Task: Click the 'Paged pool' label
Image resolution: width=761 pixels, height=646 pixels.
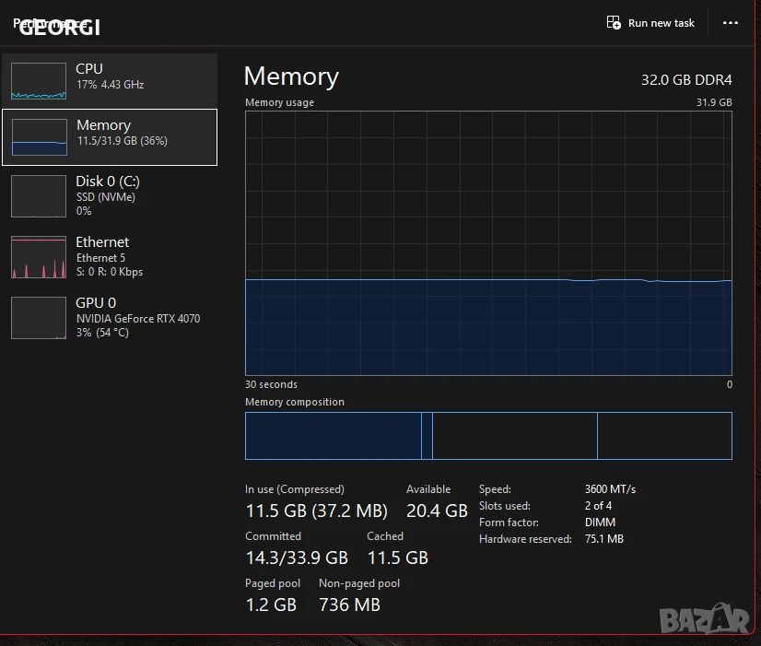Action: (x=273, y=583)
